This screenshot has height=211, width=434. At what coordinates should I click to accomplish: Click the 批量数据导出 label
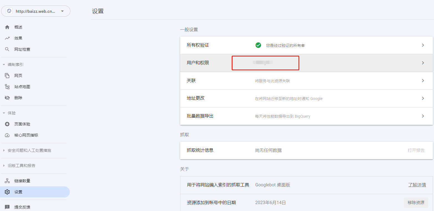click(x=200, y=116)
